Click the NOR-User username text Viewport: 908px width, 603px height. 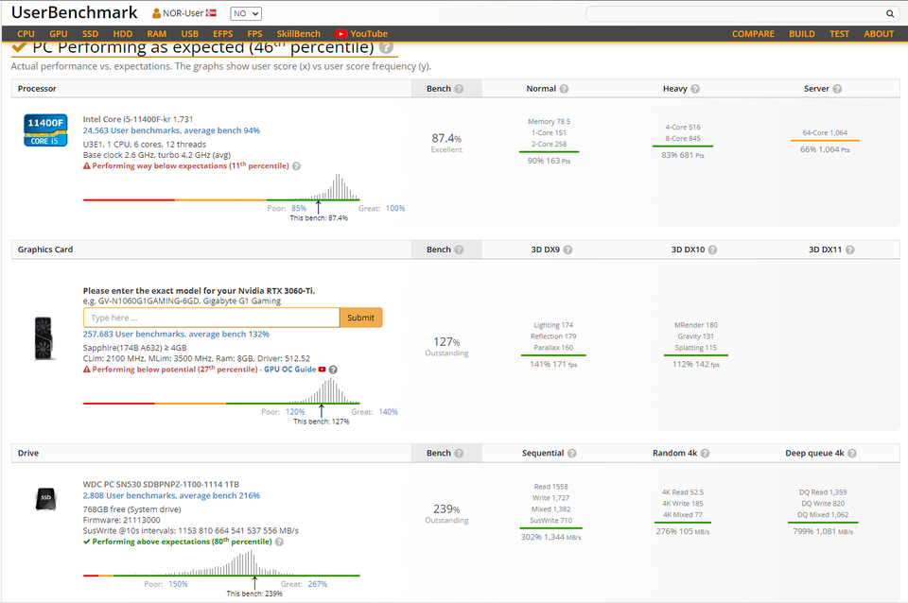[x=183, y=13]
